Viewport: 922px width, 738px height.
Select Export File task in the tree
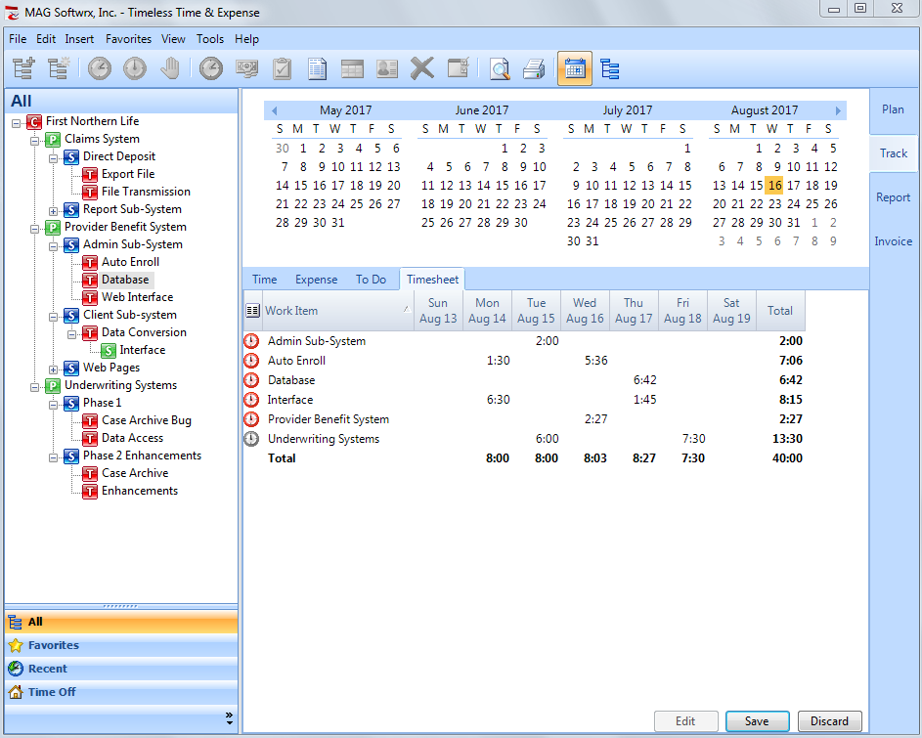click(x=128, y=174)
